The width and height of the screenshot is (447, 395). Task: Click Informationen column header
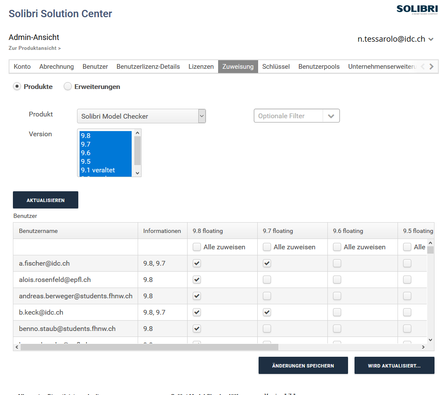click(163, 231)
